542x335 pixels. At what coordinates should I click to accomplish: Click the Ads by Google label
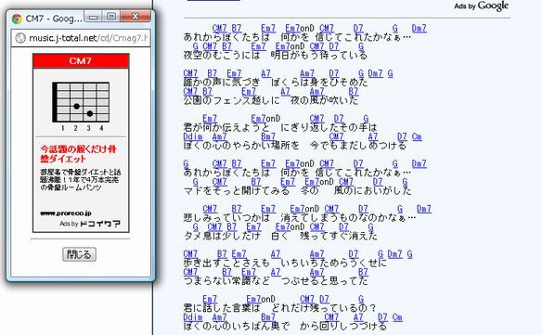tap(481, 6)
